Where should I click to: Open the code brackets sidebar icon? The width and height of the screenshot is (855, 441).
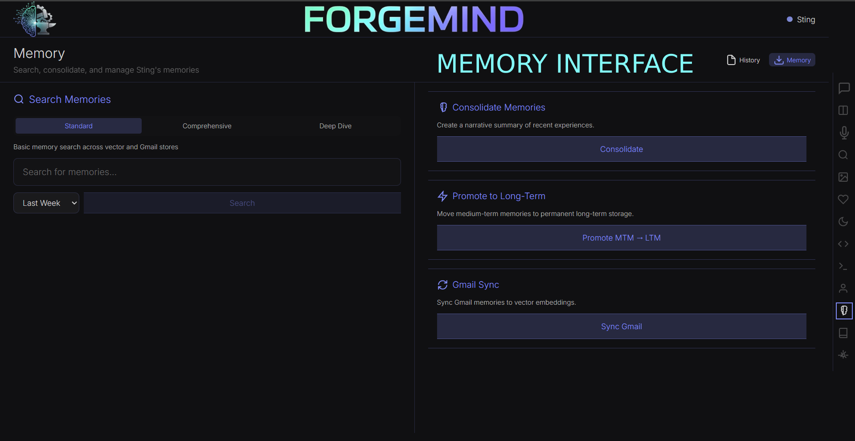(843, 244)
